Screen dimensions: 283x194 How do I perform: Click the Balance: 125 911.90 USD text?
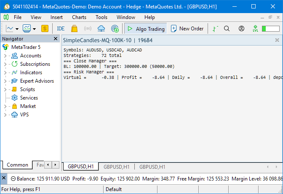(43, 179)
